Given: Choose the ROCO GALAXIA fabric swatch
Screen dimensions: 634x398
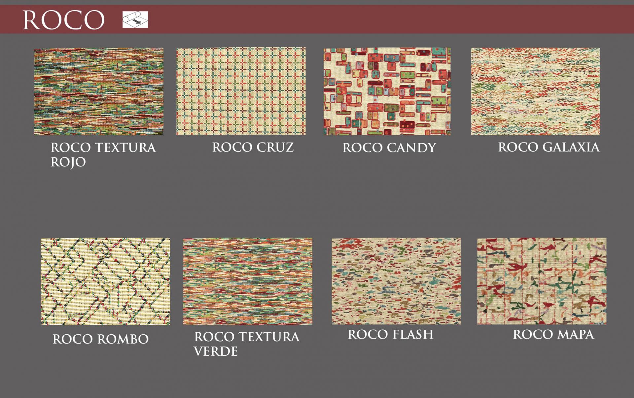Looking at the screenshot, I should coord(535,91).
